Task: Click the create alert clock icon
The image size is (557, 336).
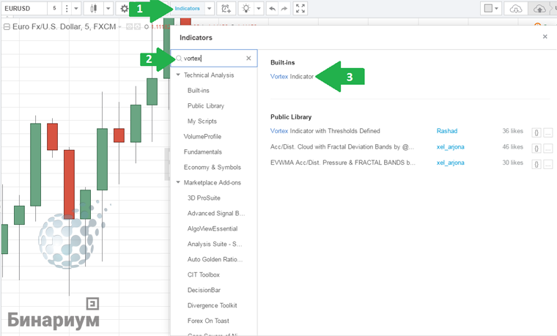Action: (x=226, y=9)
